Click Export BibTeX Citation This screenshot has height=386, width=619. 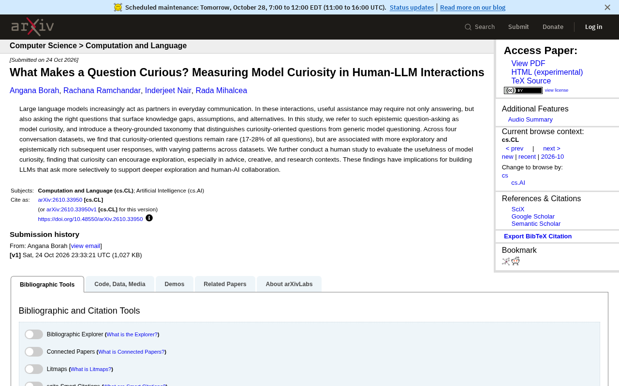click(538, 236)
